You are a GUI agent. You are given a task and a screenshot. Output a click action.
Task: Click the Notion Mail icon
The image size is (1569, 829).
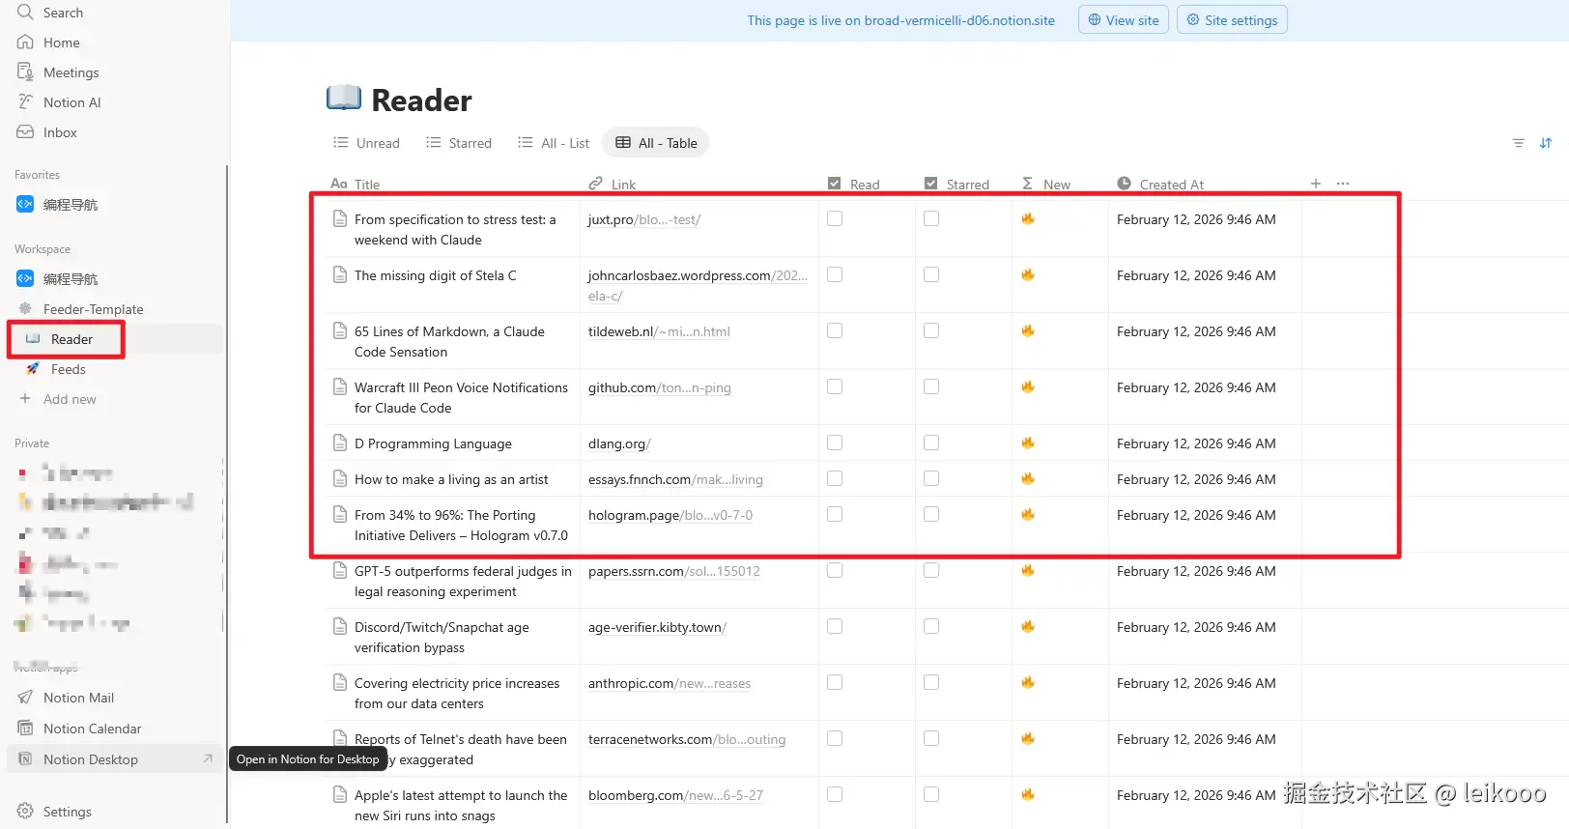(25, 698)
